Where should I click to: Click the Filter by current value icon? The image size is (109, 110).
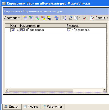tap(70, 18)
